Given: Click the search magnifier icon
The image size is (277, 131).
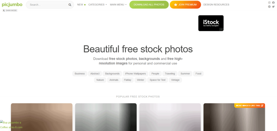Looking at the screenshot, I should coord(70,5).
